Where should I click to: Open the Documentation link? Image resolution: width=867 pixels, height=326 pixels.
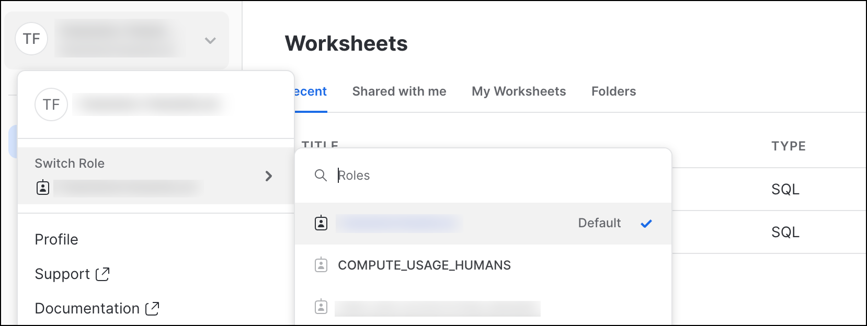[87, 308]
